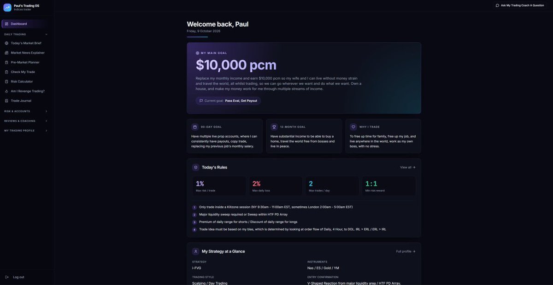Click the Nas / ES / Gold / YM instruments value
Image resolution: width=553 pixels, height=285 pixels.
pyautogui.click(x=323, y=268)
